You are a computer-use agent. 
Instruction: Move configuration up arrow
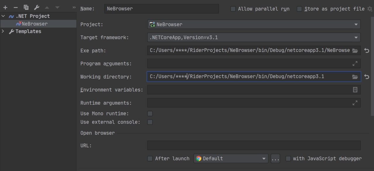(x=47, y=8)
